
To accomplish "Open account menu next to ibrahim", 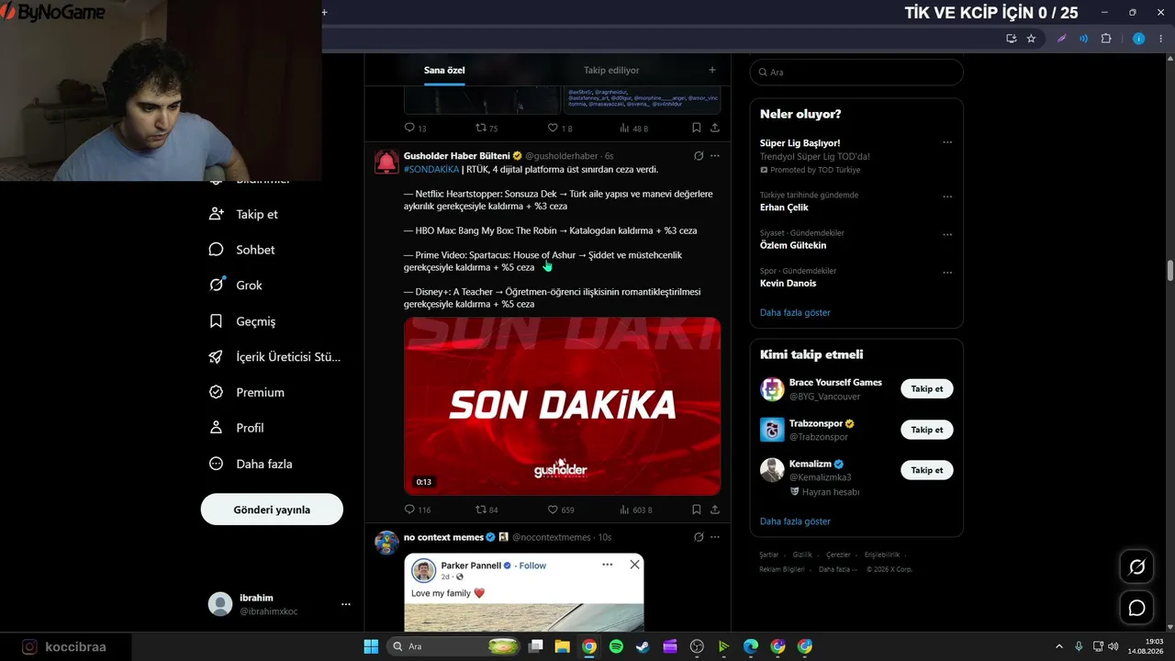I will (346, 604).
